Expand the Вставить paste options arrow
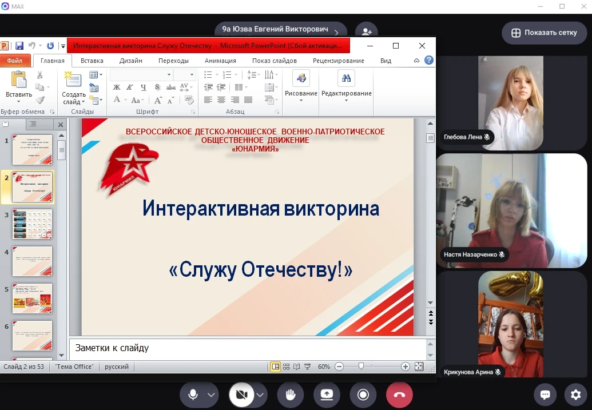This screenshot has height=410, width=592. [x=18, y=102]
